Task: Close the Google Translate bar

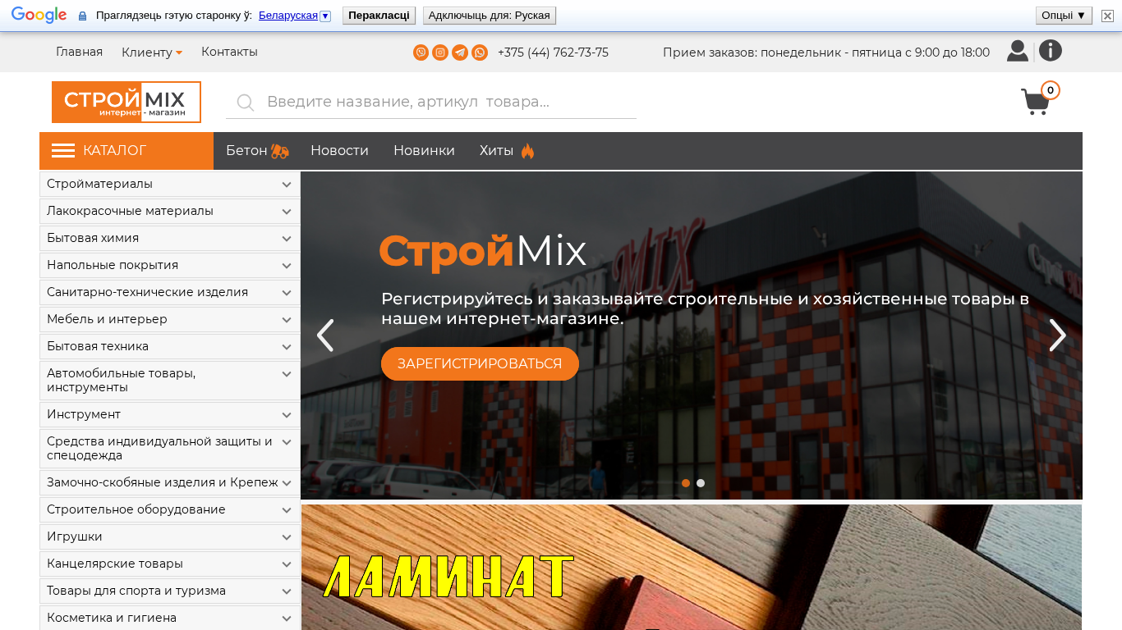Action: pos(1107,16)
